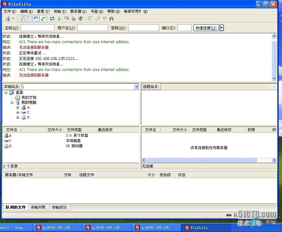Open the Site Manager icon
The width and height of the screenshot is (282, 232).
click(x=8, y=19)
